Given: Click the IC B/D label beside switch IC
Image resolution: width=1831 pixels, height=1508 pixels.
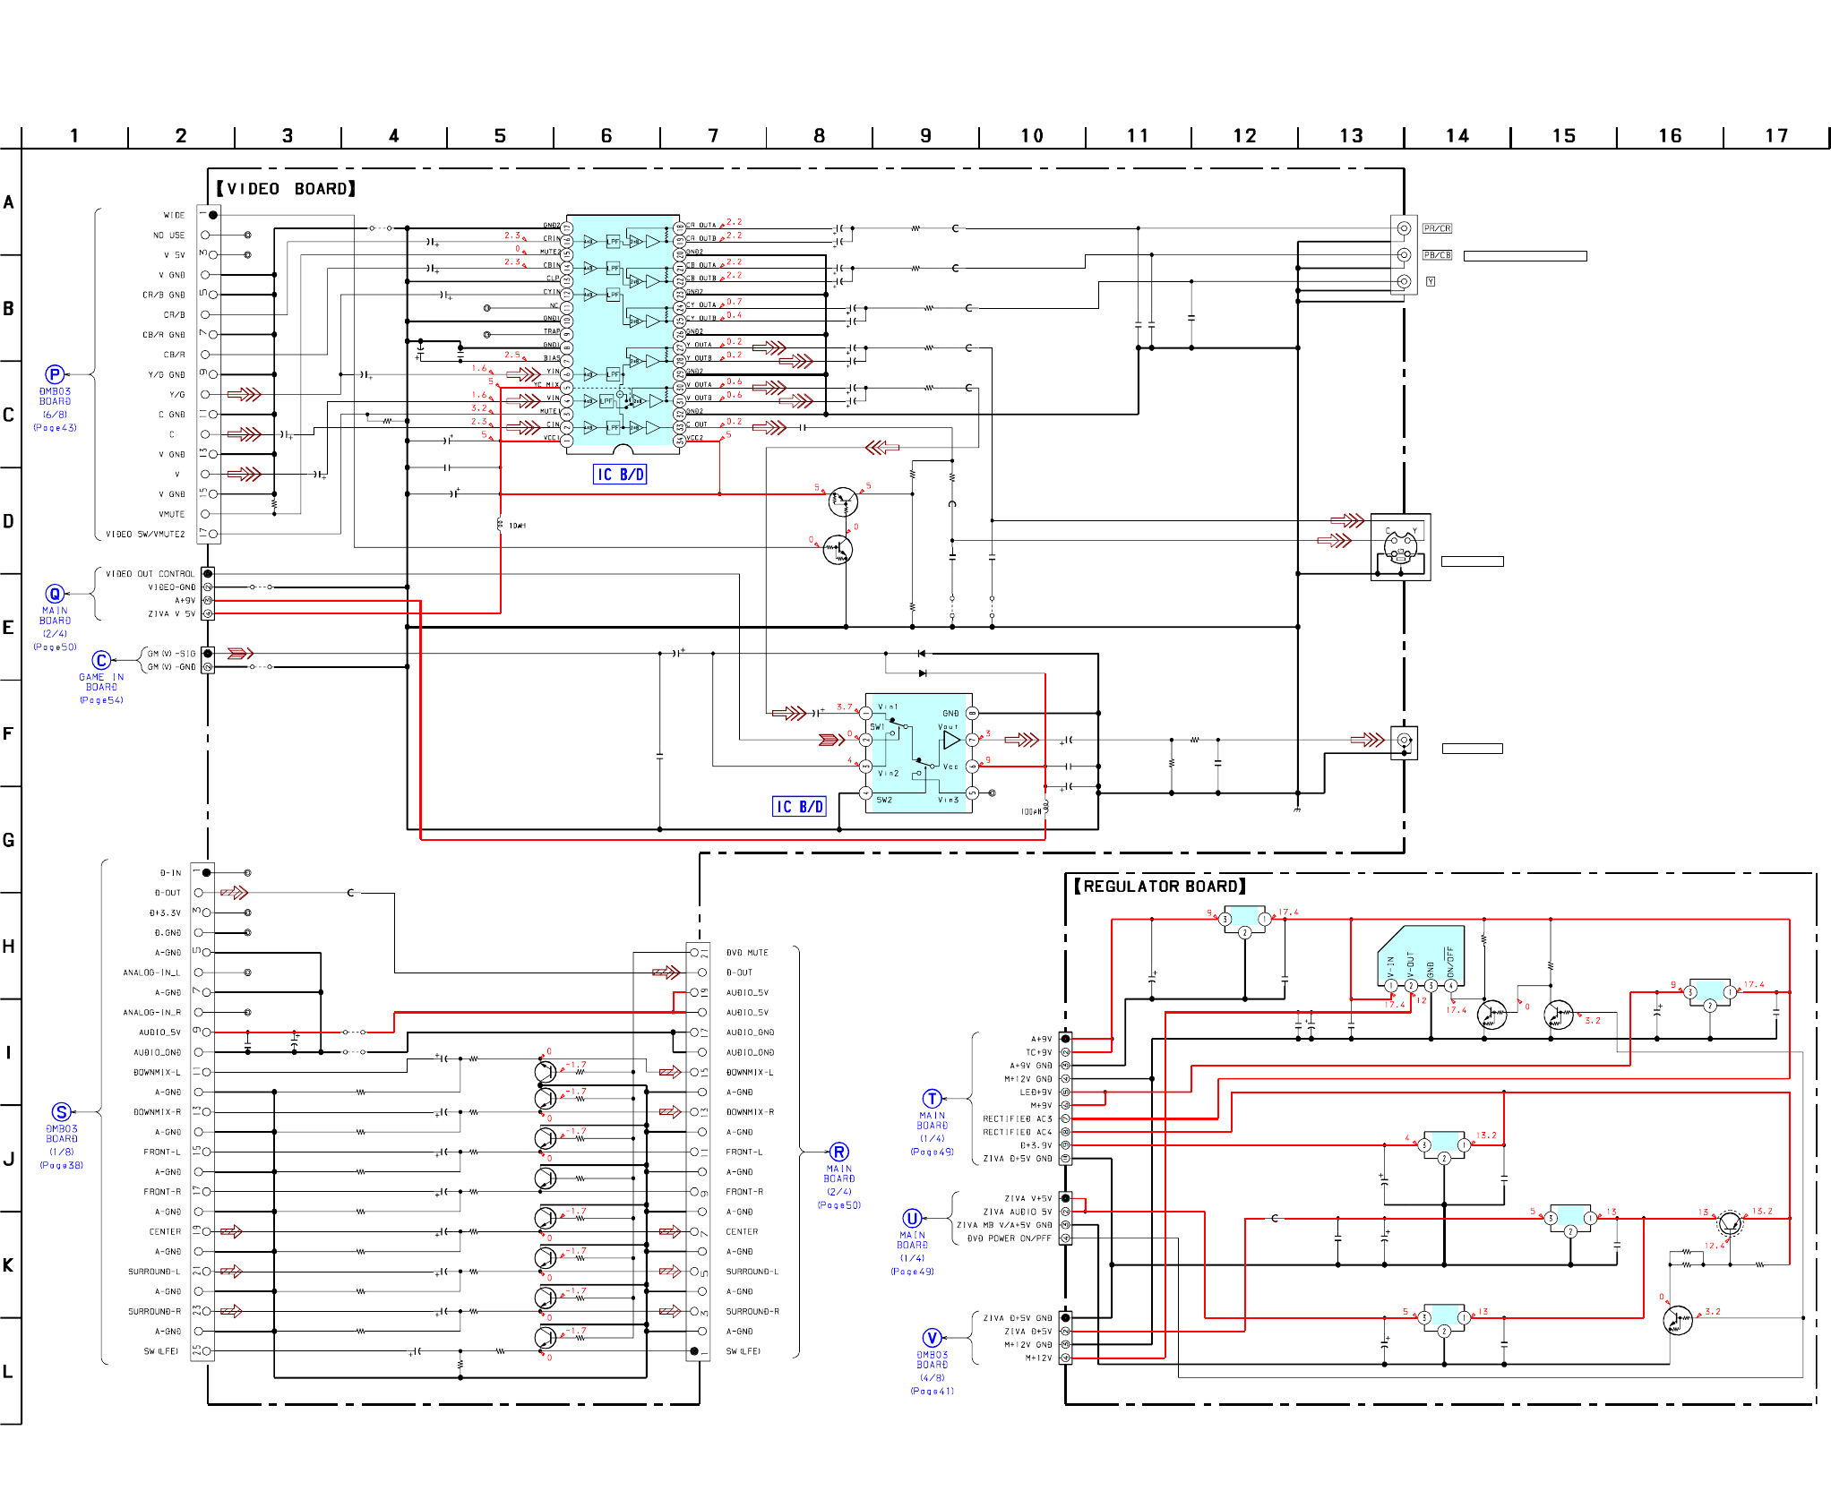Looking at the screenshot, I should (799, 807).
